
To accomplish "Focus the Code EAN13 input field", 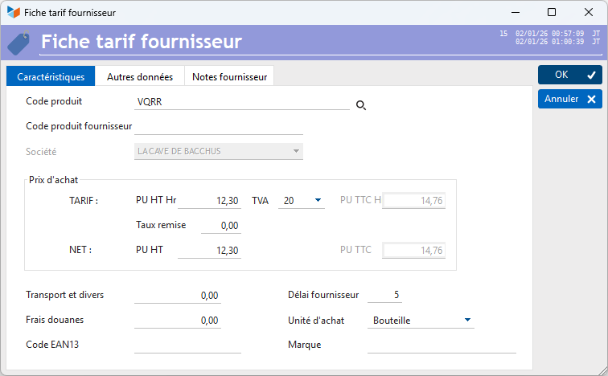I will pos(187,345).
